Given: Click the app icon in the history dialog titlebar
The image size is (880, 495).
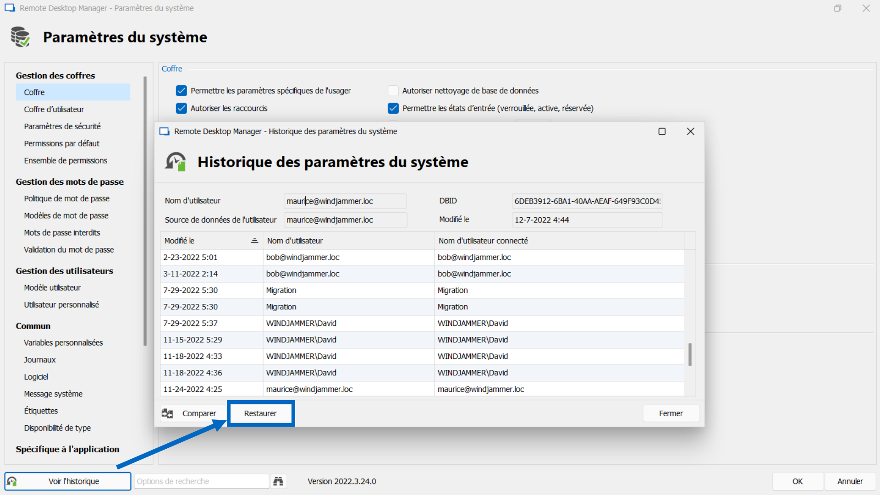Looking at the screenshot, I should pyautogui.click(x=164, y=131).
